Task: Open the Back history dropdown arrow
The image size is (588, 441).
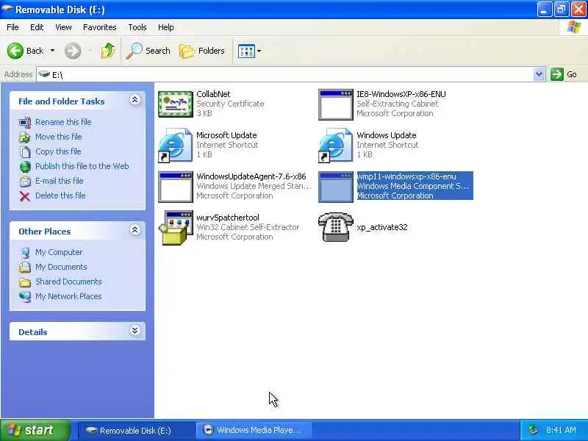Action: [x=52, y=51]
